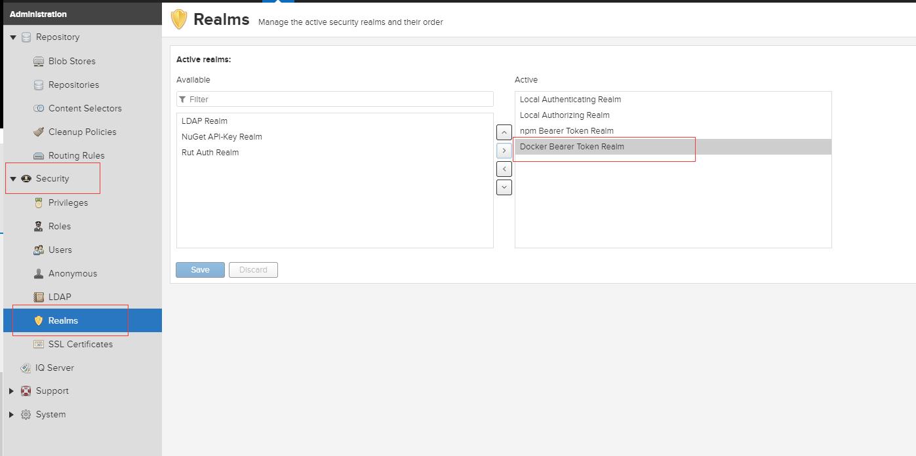Select Local Authorizing Realm
This screenshot has height=456, width=916.
click(x=673, y=115)
